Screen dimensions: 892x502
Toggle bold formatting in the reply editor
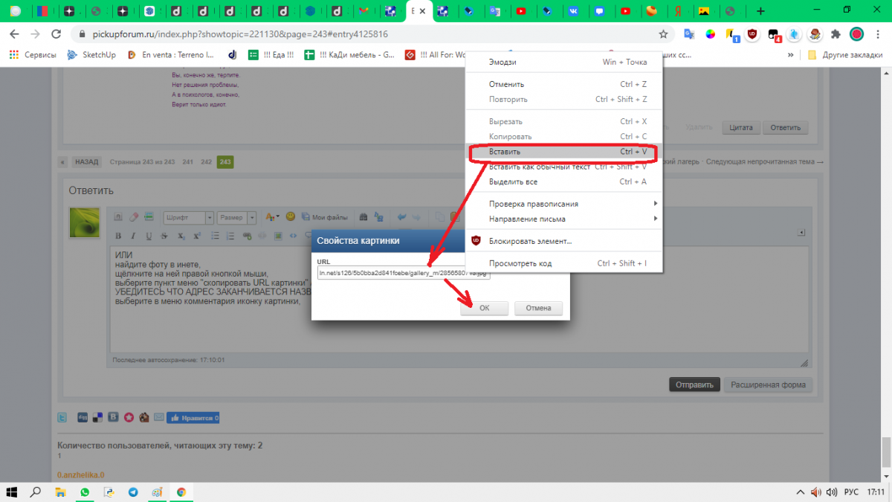(117, 236)
